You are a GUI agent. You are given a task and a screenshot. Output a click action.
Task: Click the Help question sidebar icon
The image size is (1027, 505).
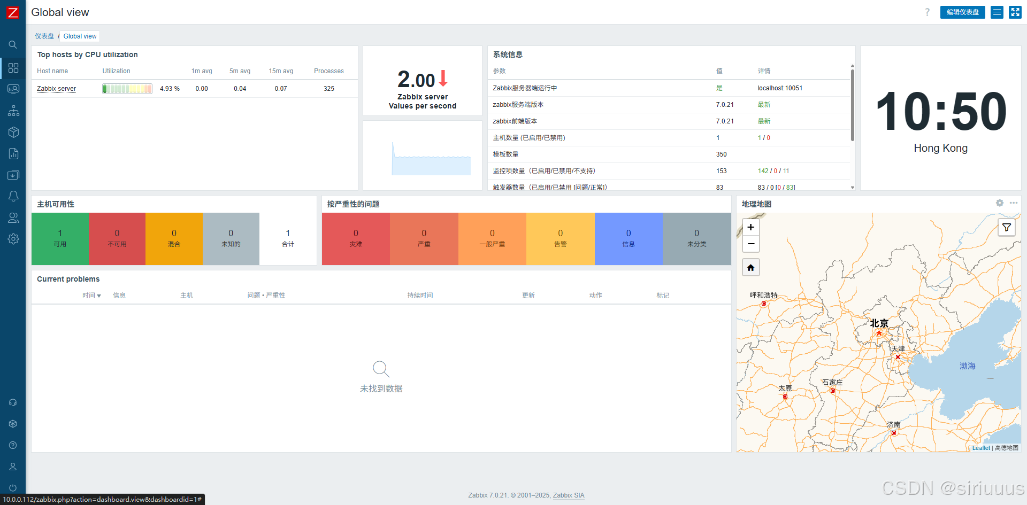(13, 445)
